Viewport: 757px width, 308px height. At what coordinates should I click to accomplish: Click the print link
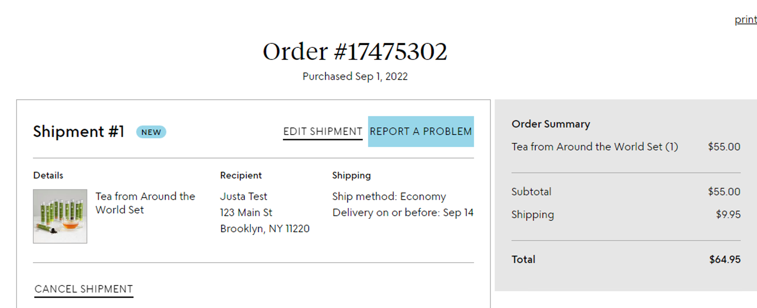click(x=746, y=19)
